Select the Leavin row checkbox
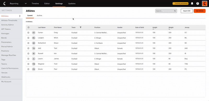The width and height of the screenshot is (209, 101). click(28, 59)
